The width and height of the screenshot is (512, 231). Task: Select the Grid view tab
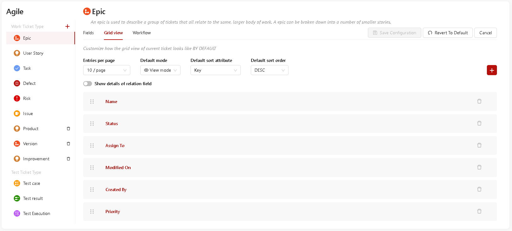113,33
